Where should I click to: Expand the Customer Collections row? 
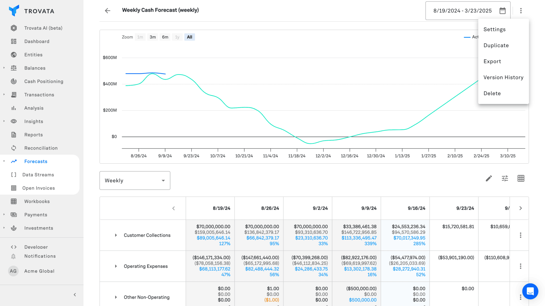tap(116, 235)
